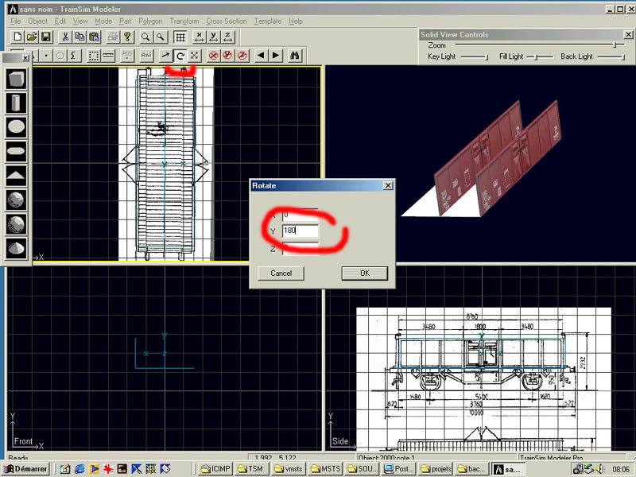Image resolution: width=636 pixels, height=477 pixels.
Task: Select the cylinder primitive tool
Action: pyautogui.click(x=17, y=103)
